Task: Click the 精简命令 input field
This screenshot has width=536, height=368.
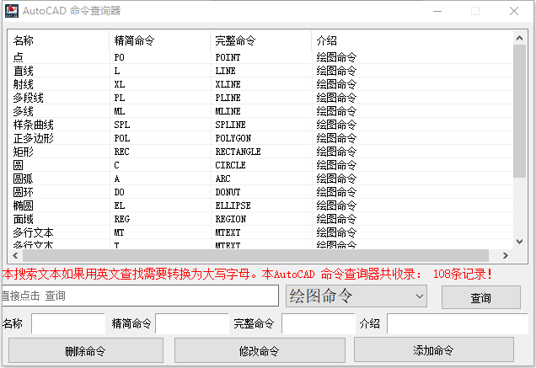Action: pos(191,324)
